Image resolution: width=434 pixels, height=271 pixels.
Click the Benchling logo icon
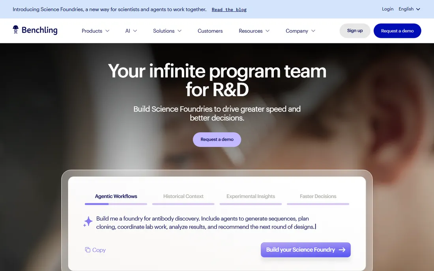(x=15, y=29)
